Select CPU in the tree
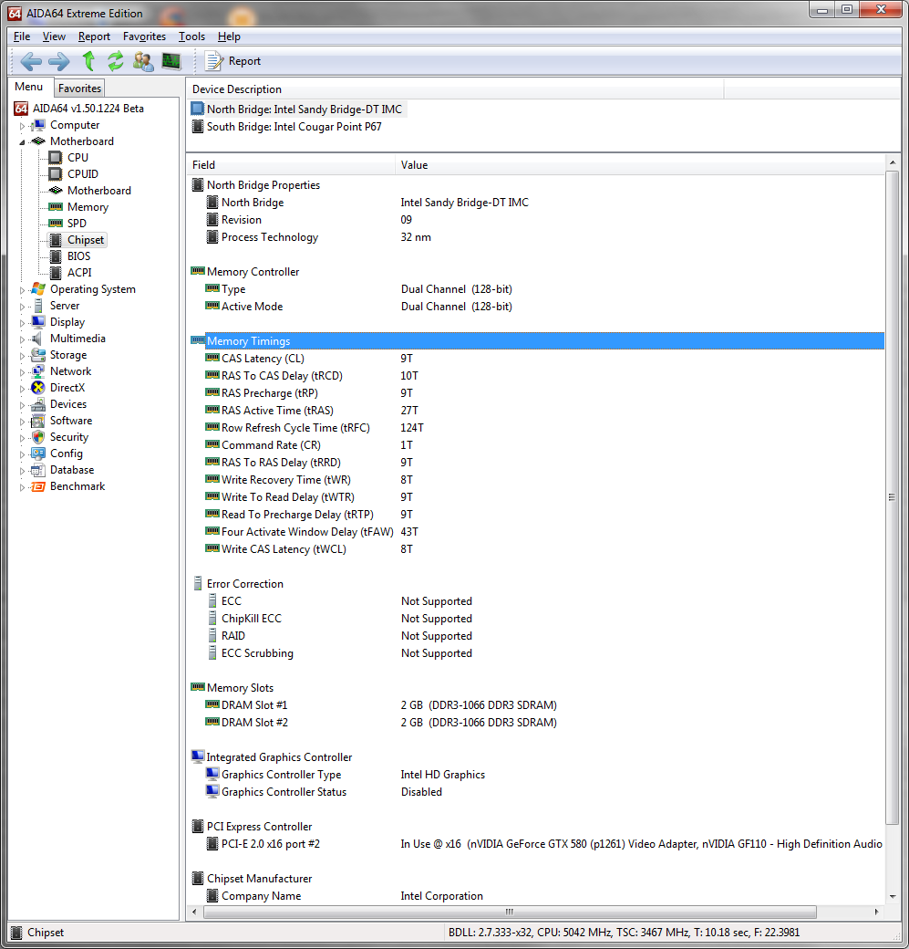This screenshot has width=909, height=949. point(77,157)
